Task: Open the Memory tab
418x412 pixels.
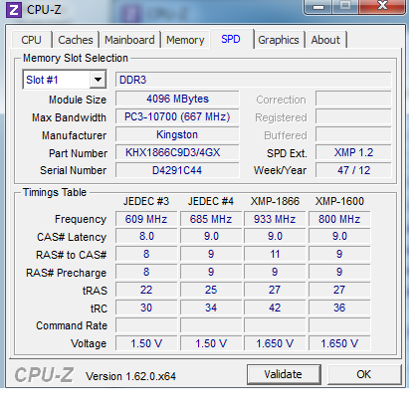Action: pyautogui.click(x=185, y=40)
